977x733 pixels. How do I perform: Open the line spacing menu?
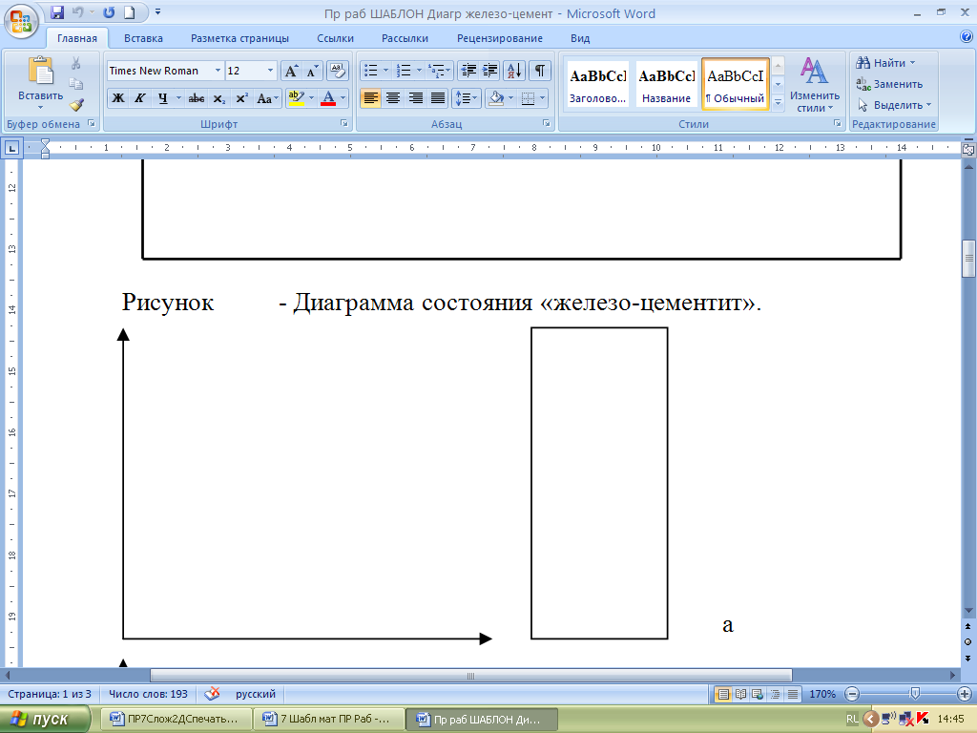click(x=466, y=98)
